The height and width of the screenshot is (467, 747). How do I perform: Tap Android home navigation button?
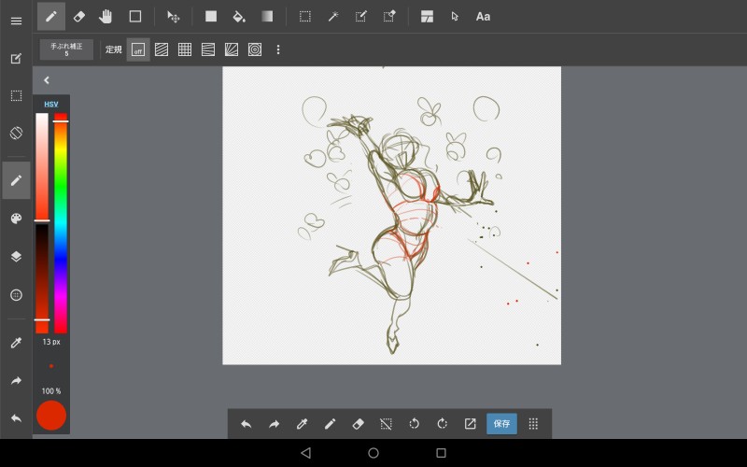[x=373, y=453]
